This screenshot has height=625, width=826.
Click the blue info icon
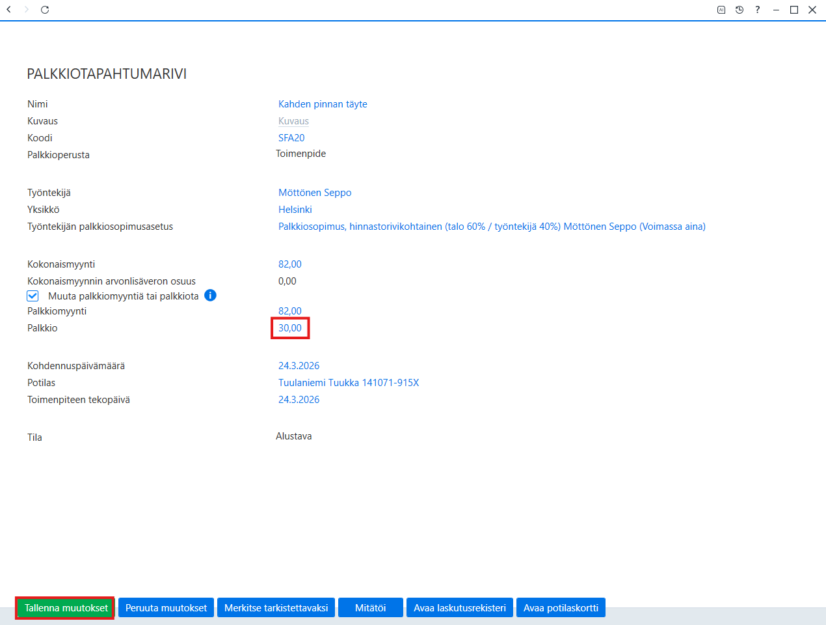click(x=210, y=296)
